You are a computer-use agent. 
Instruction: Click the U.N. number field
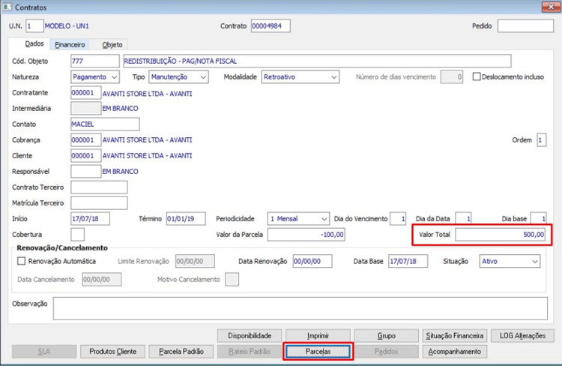coord(34,25)
